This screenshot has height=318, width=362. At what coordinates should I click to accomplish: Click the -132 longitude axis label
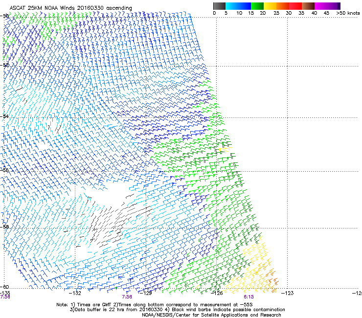coord(75,293)
